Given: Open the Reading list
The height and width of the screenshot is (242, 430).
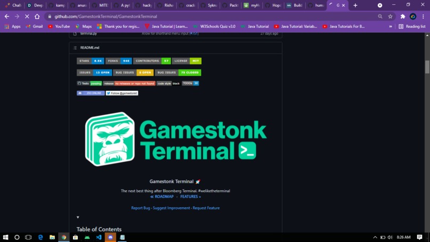Looking at the screenshot, I should coord(412,26).
